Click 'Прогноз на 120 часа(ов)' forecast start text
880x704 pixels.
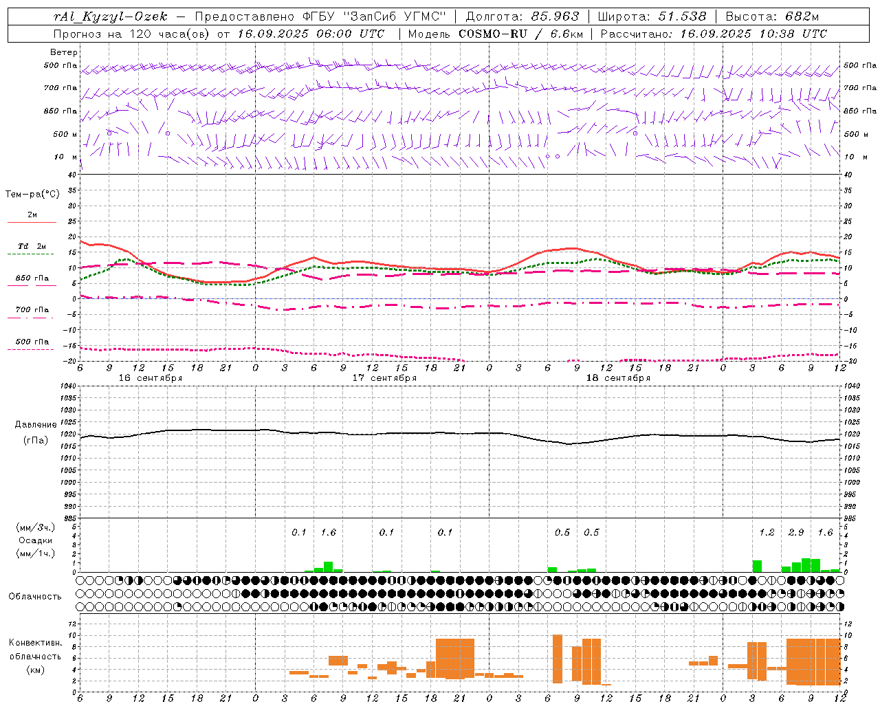click(x=133, y=34)
